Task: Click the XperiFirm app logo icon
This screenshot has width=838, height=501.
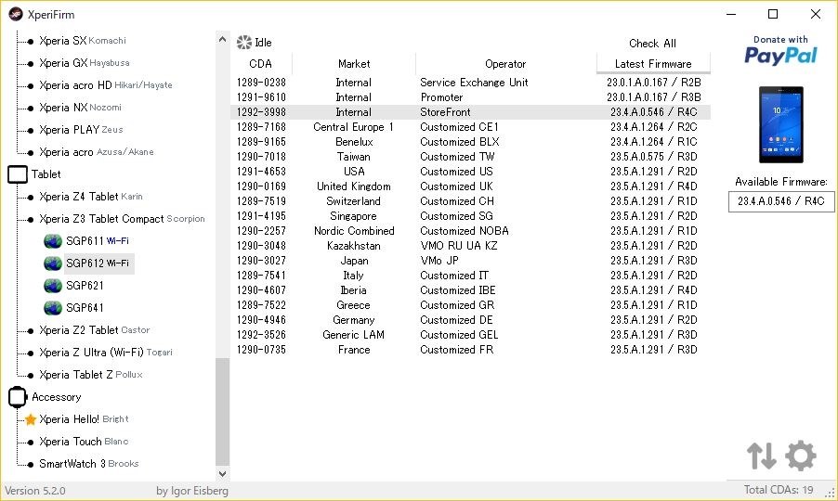Action: coord(16,14)
